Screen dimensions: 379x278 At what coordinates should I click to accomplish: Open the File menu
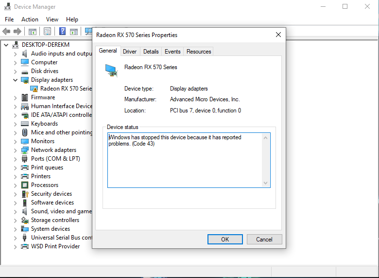[x=9, y=19]
